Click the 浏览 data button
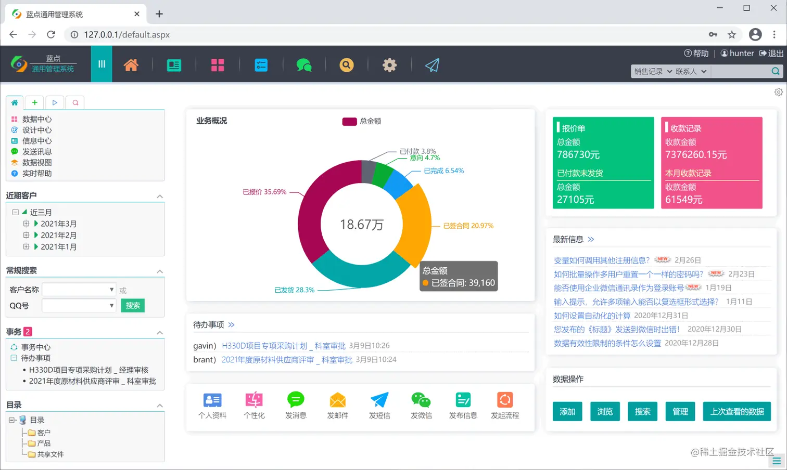Viewport: 787px width, 470px height. pyautogui.click(x=605, y=411)
